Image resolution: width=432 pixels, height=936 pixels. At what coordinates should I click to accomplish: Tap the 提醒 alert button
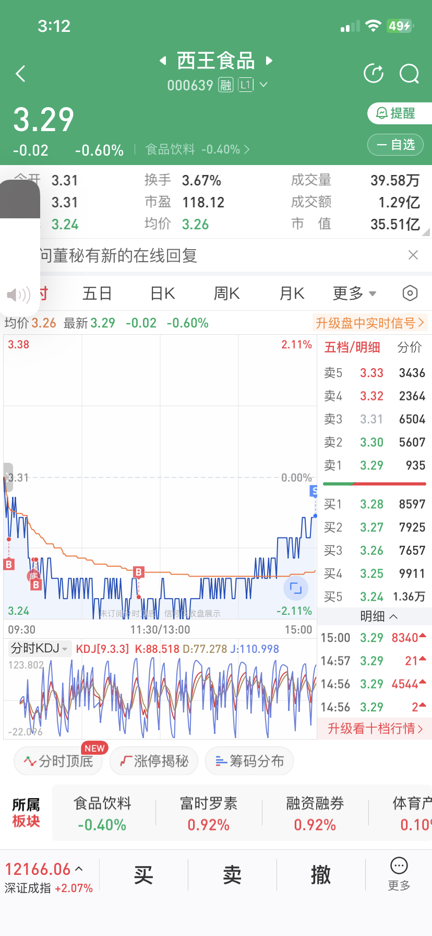pos(400,113)
